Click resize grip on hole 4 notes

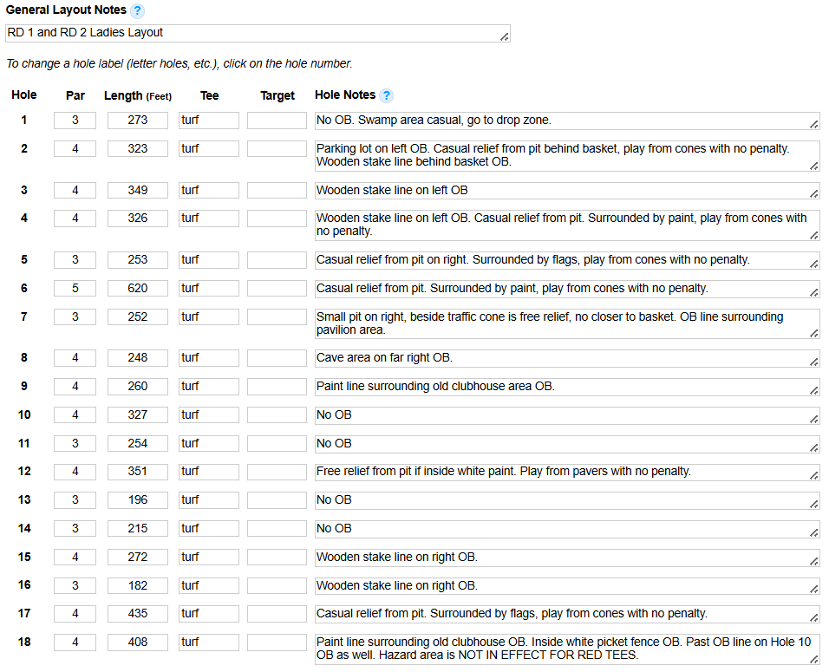tap(813, 235)
